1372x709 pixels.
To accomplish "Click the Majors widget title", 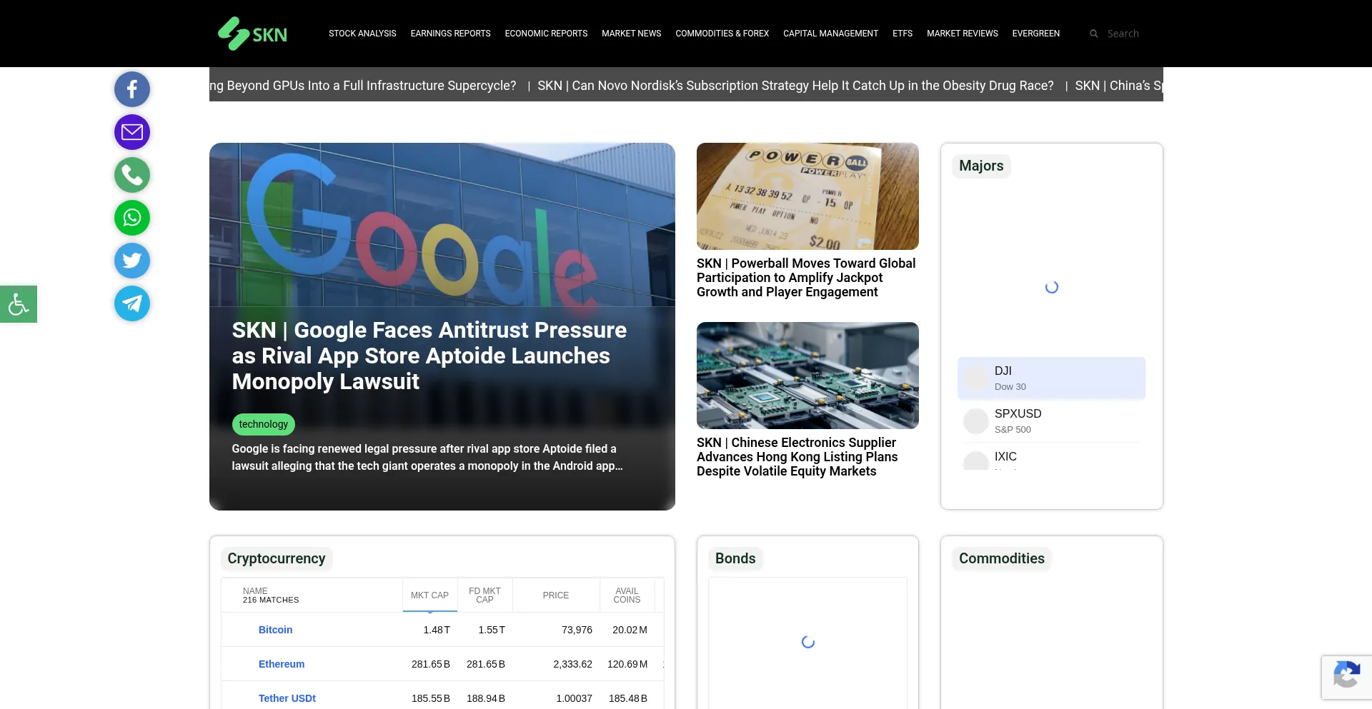I will coord(981,166).
